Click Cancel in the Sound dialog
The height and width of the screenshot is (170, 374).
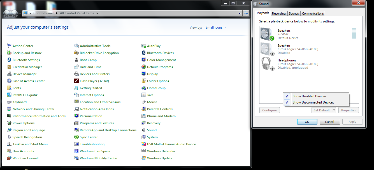point(329,122)
